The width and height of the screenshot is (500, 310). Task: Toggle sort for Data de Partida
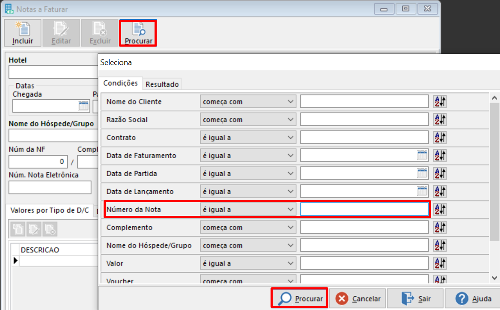pos(440,174)
